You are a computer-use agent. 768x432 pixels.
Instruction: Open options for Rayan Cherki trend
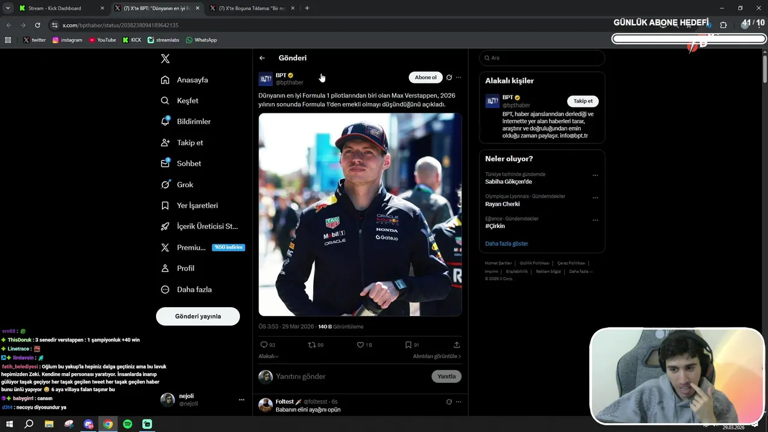(595, 198)
